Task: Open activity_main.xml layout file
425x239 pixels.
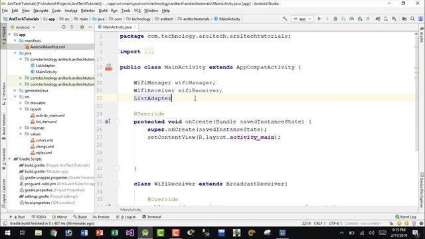Action: [50, 116]
